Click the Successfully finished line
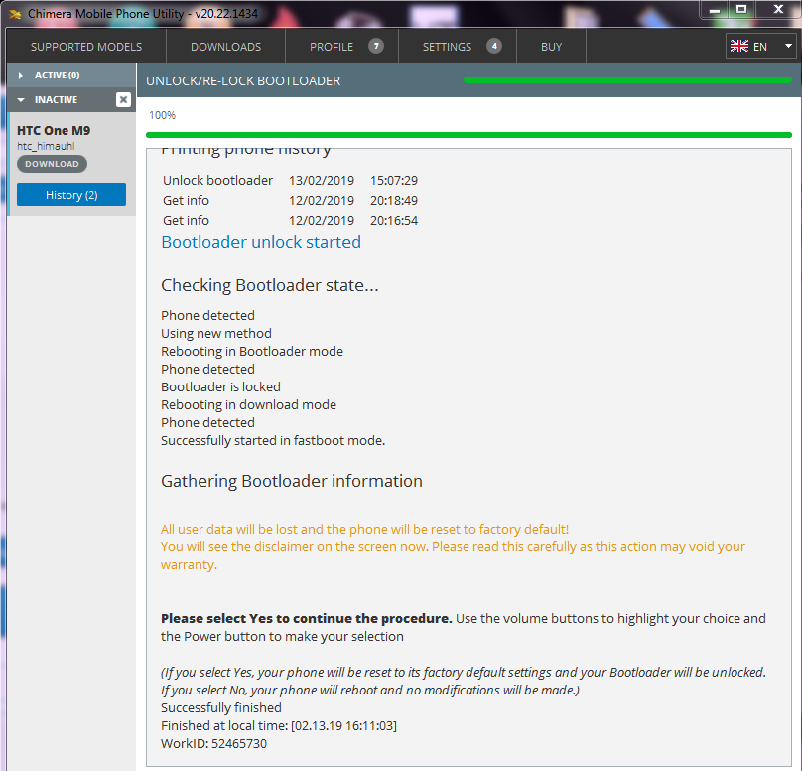Image resolution: width=802 pixels, height=771 pixels. [221, 708]
